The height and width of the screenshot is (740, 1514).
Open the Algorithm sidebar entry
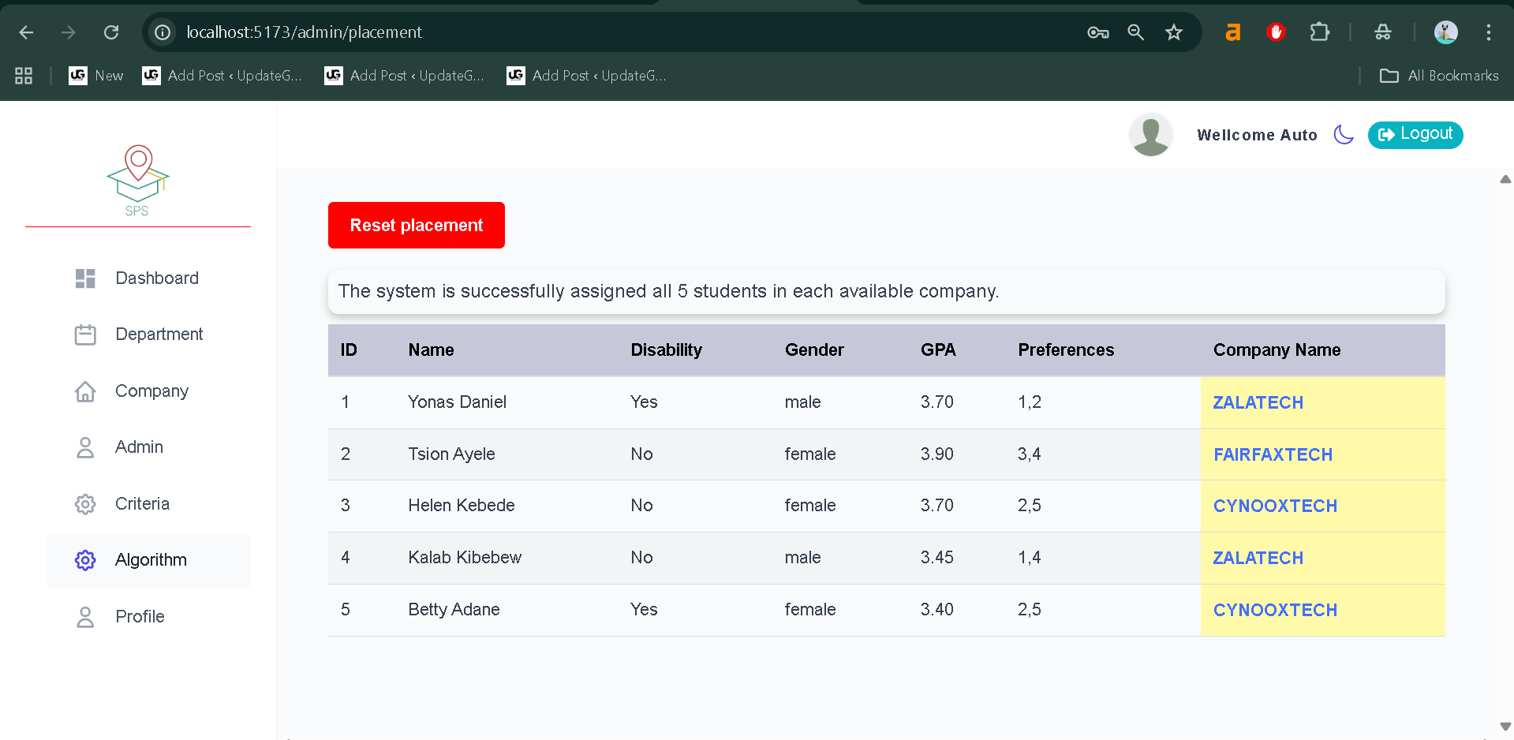[151, 559]
